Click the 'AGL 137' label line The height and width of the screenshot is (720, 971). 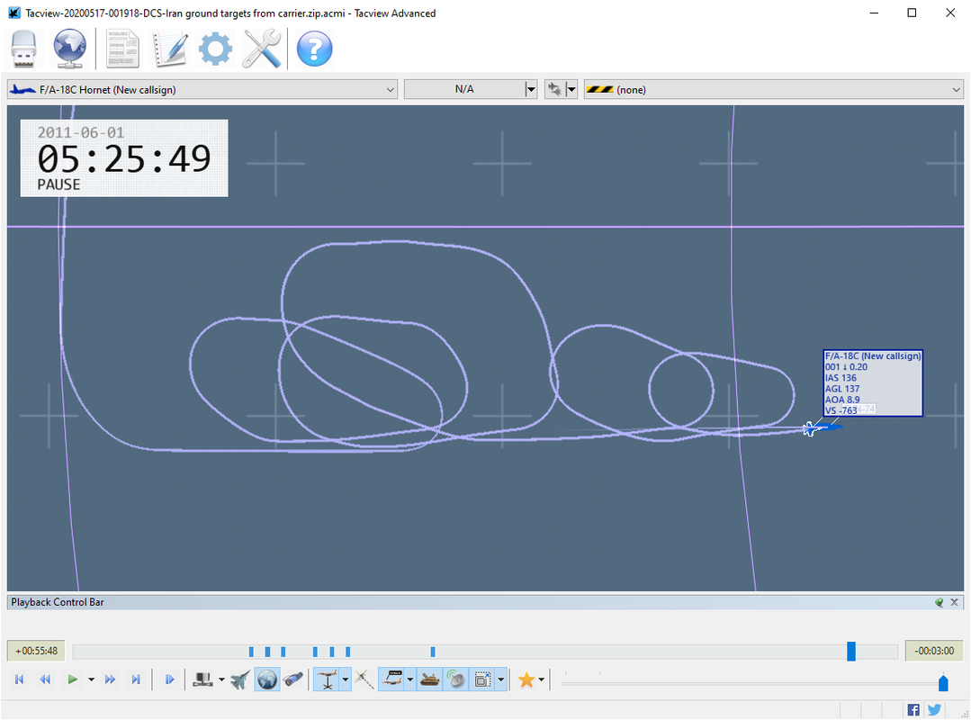tap(842, 389)
